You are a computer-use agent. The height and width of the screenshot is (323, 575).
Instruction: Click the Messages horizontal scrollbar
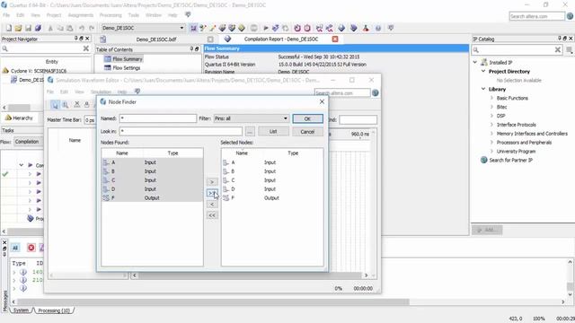tap(287, 301)
